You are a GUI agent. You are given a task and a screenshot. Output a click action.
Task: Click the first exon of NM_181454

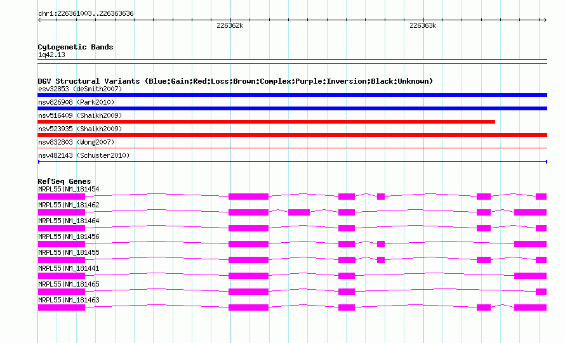point(61,197)
